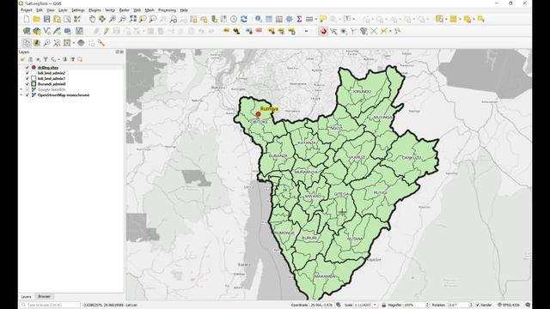Viewport: 550px width, 309px height.
Task: Toggle visibility of bdi_bnd_admin1 layer
Action: (27, 78)
